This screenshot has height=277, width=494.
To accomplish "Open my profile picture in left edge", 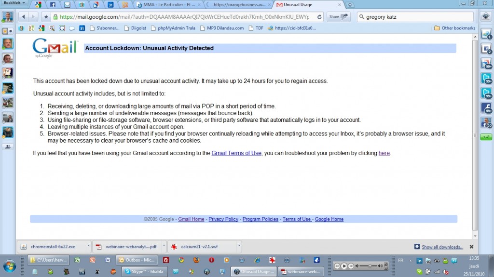I will coord(8,16).
